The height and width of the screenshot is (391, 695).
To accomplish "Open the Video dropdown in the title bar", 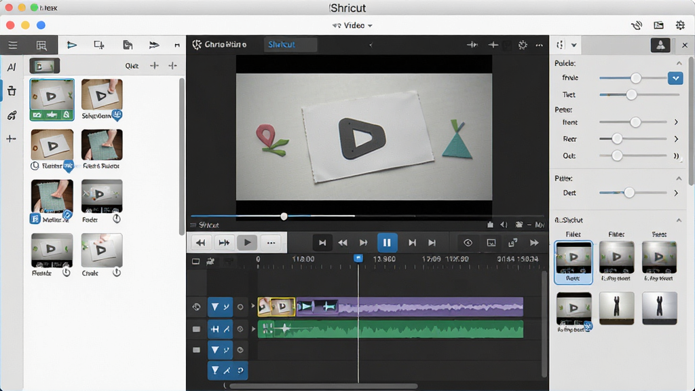I will click(x=353, y=26).
